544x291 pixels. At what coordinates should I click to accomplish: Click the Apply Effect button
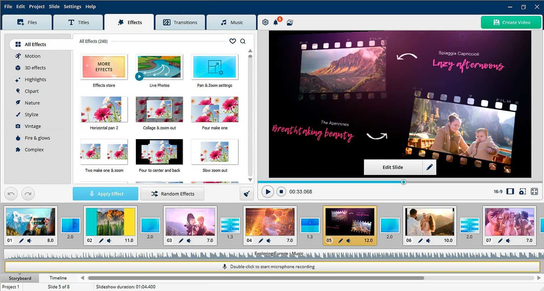point(105,194)
